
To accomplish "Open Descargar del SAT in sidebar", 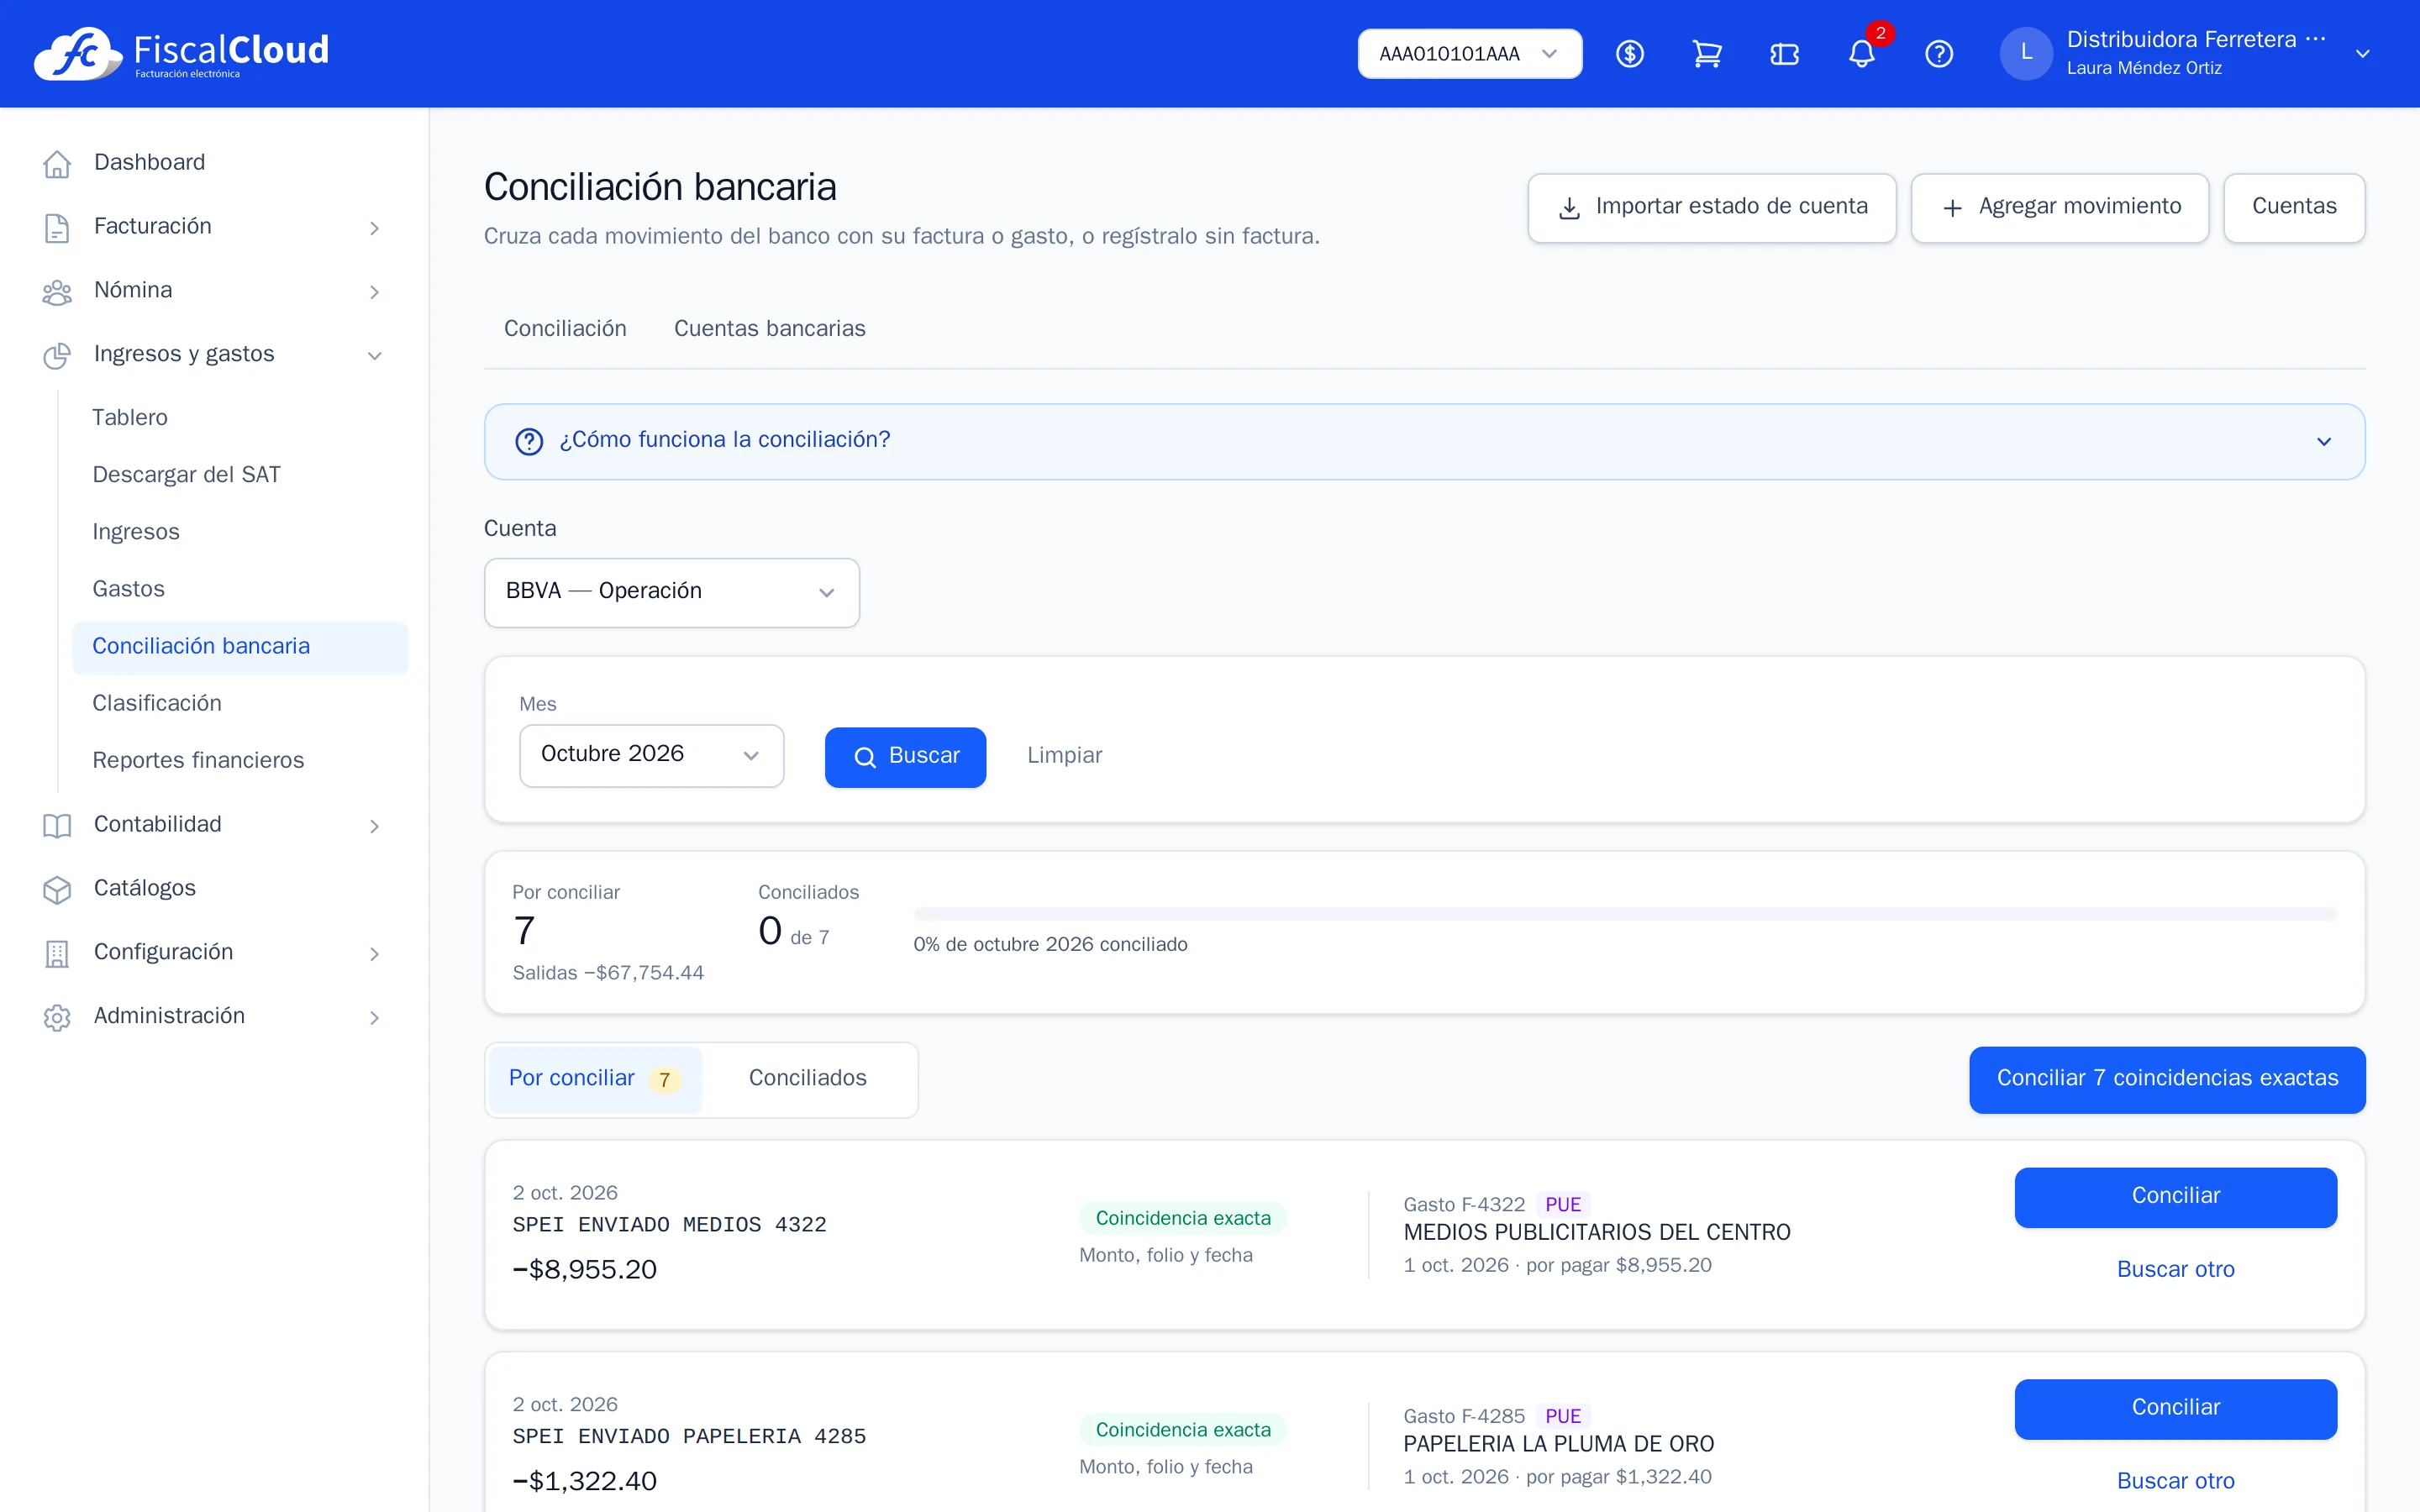I will click(x=186, y=475).
